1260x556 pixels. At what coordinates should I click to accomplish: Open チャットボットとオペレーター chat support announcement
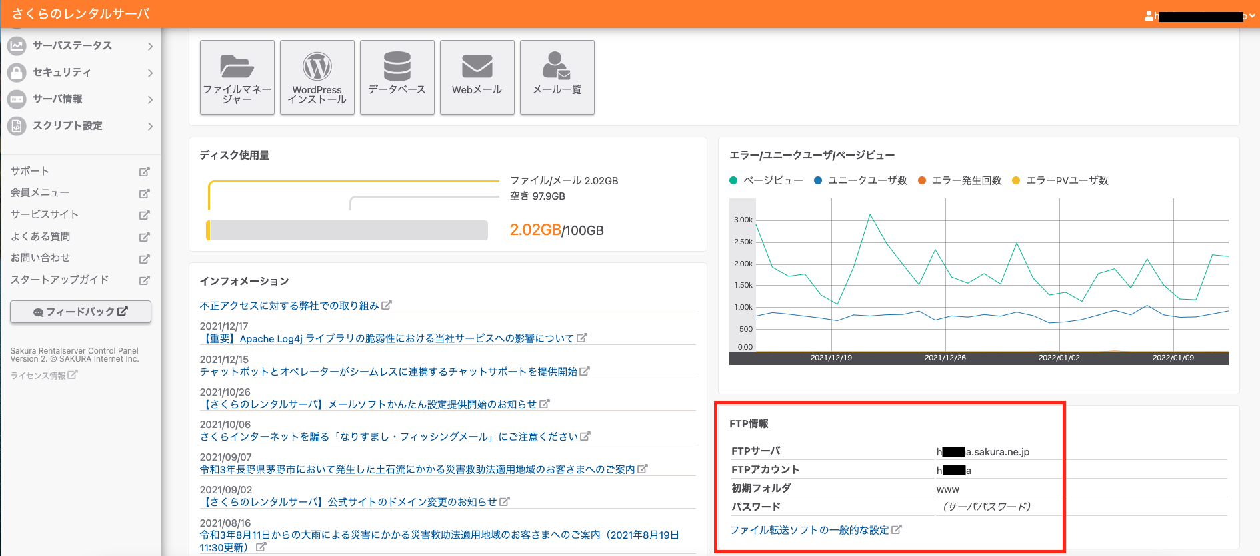pyautogui.click(x=389, y=371)
